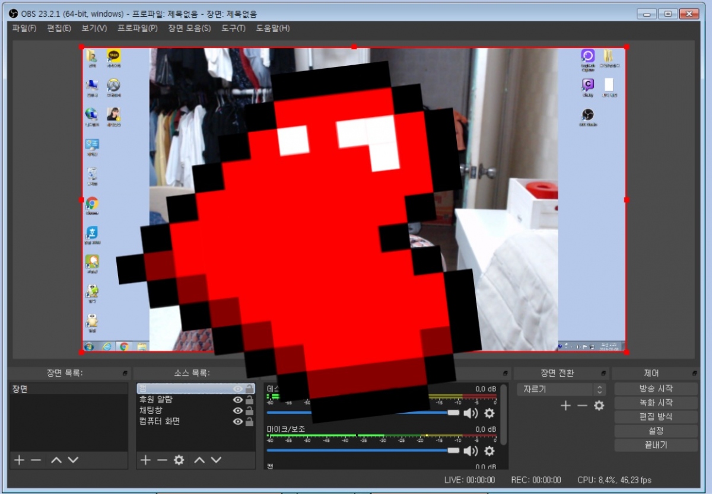
Task: Click the left-middle red transform handle in the preview
Action: [x=81, y=200]
